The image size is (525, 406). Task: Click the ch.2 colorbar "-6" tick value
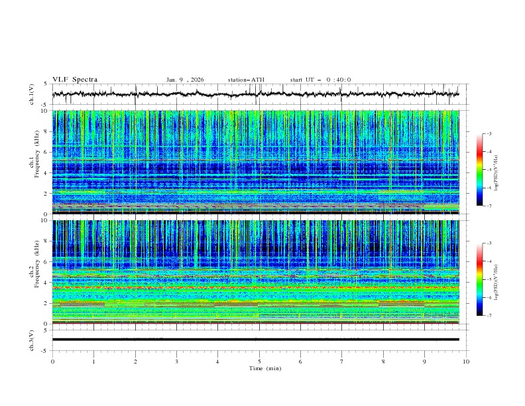(x=489, y=297)
